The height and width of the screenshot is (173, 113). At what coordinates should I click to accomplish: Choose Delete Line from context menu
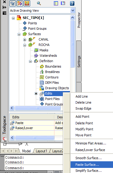pos(83,102)
